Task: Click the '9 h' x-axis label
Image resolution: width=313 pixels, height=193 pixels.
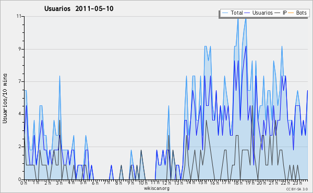Action: click(x=130, y=183)
